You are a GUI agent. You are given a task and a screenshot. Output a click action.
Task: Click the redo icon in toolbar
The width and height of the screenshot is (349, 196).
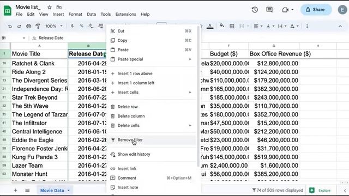tap(19, 26)
